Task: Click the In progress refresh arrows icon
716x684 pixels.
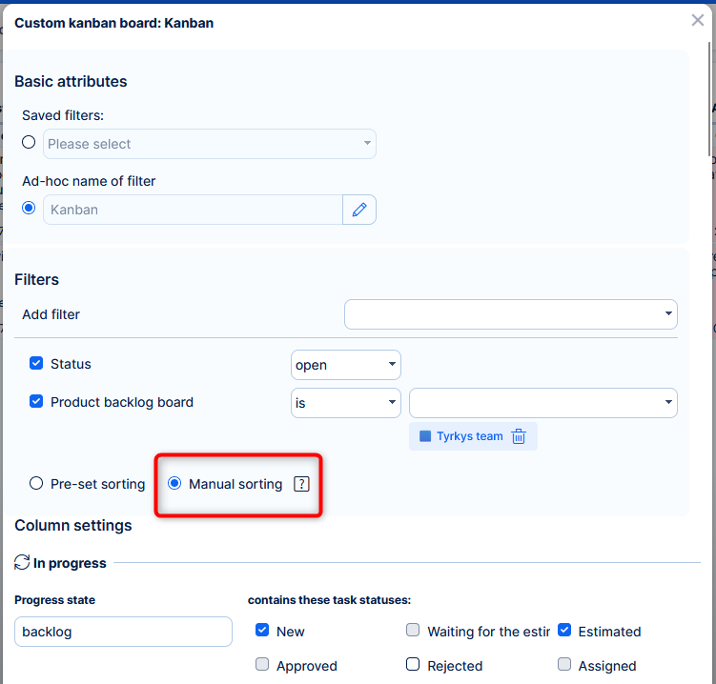Action: point(22,563)
